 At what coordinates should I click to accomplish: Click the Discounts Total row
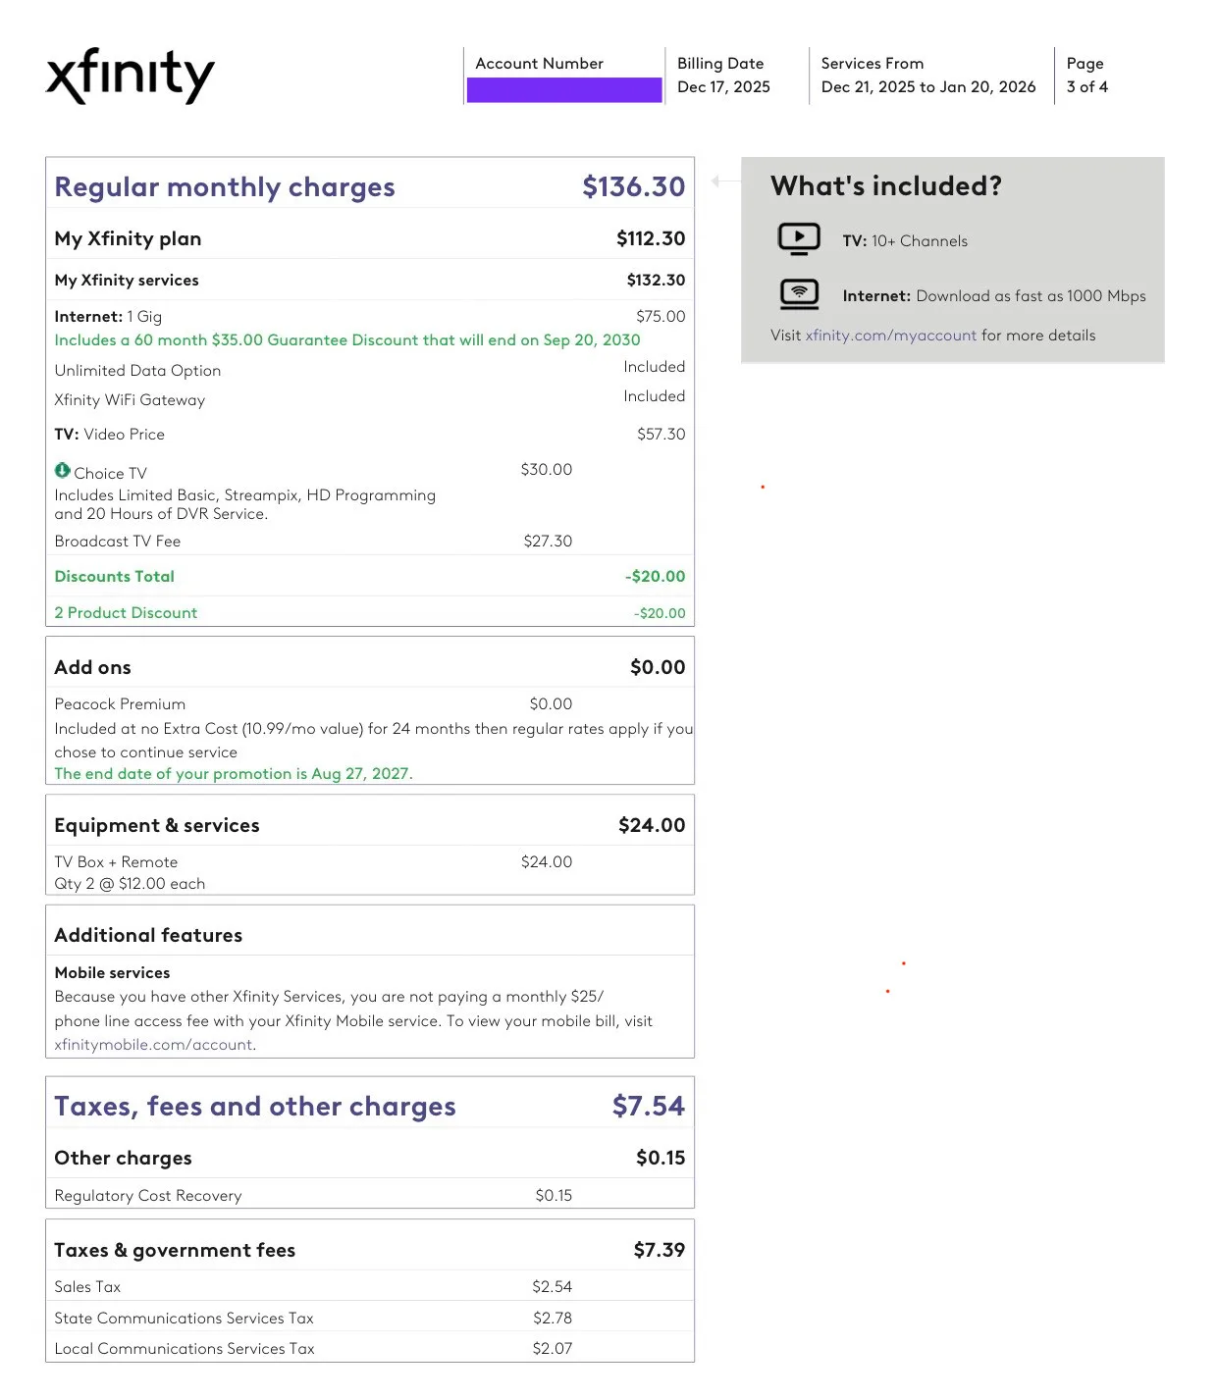click(x=114, y=576)
